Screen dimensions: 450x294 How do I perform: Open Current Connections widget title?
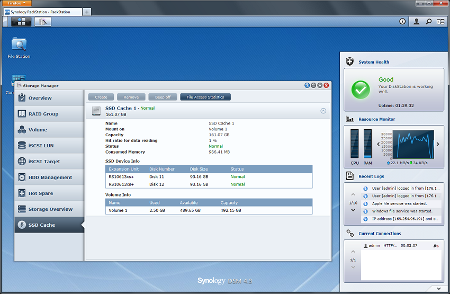(380, 234)
